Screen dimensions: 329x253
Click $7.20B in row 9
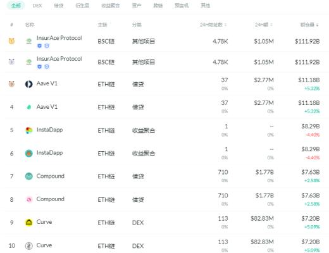[311, 218]
